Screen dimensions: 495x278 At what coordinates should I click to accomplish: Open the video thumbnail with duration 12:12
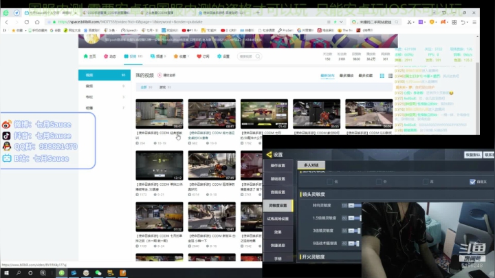[159, 165]
